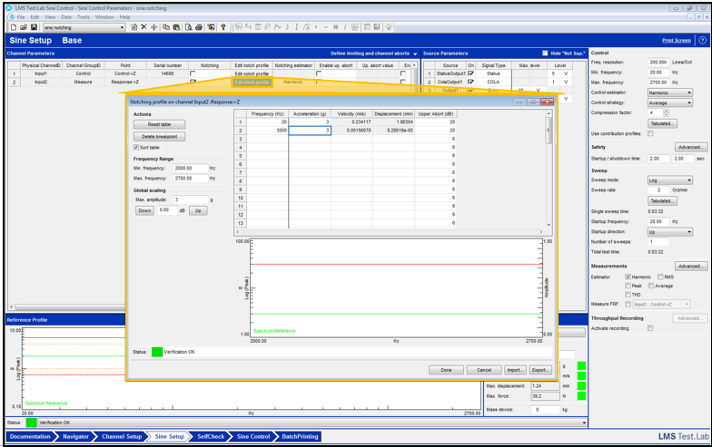Click the Copy toolbar icon
This screenshot has width=712, height=447.
166,27
